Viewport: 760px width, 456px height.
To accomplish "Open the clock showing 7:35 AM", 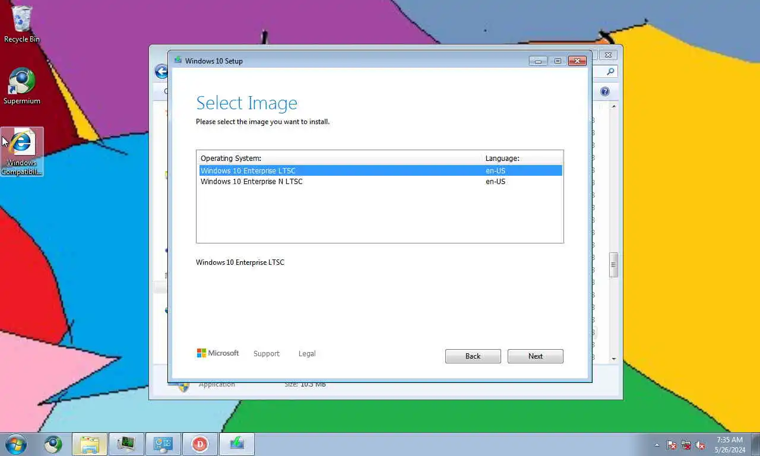I will tap(730, 445).
